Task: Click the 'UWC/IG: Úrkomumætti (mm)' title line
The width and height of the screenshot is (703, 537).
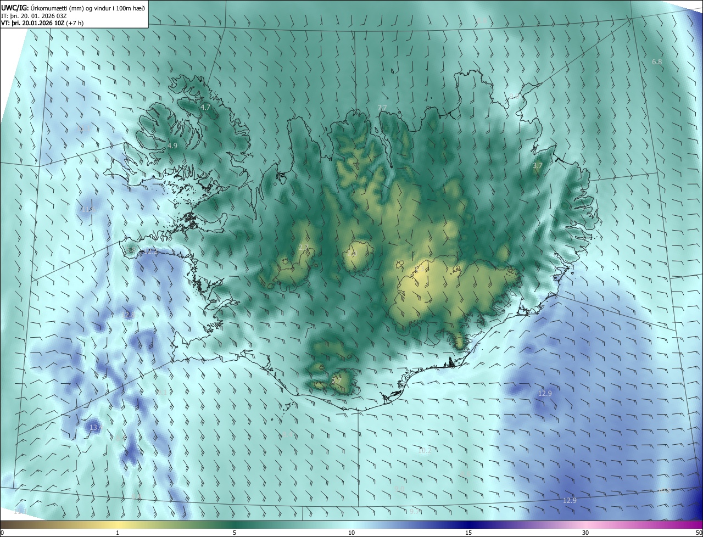Action: (74, 7)
